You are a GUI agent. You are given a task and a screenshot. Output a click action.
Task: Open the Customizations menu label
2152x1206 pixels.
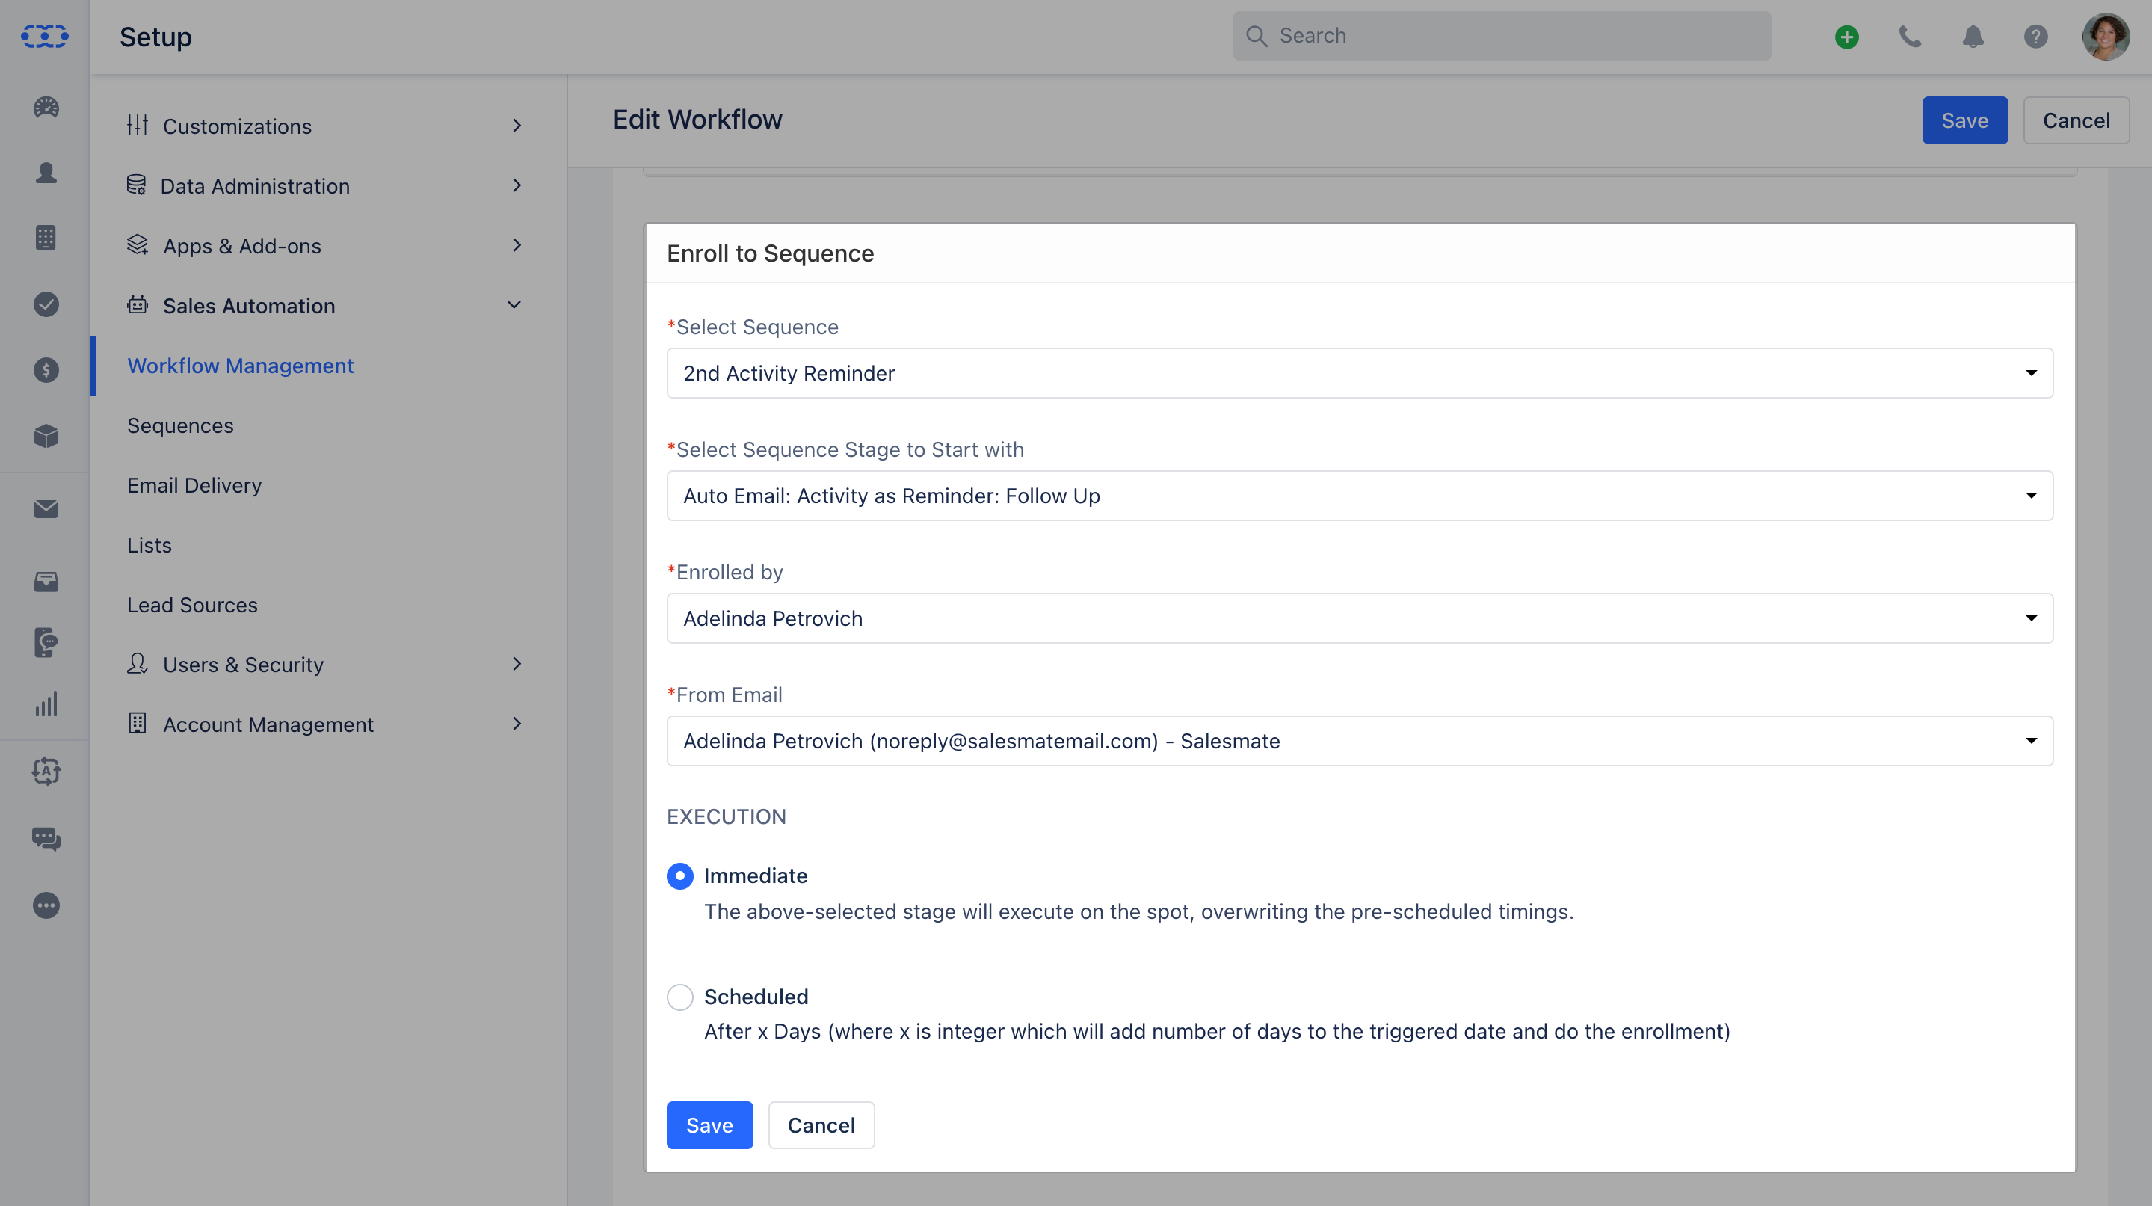pos(237,126)
